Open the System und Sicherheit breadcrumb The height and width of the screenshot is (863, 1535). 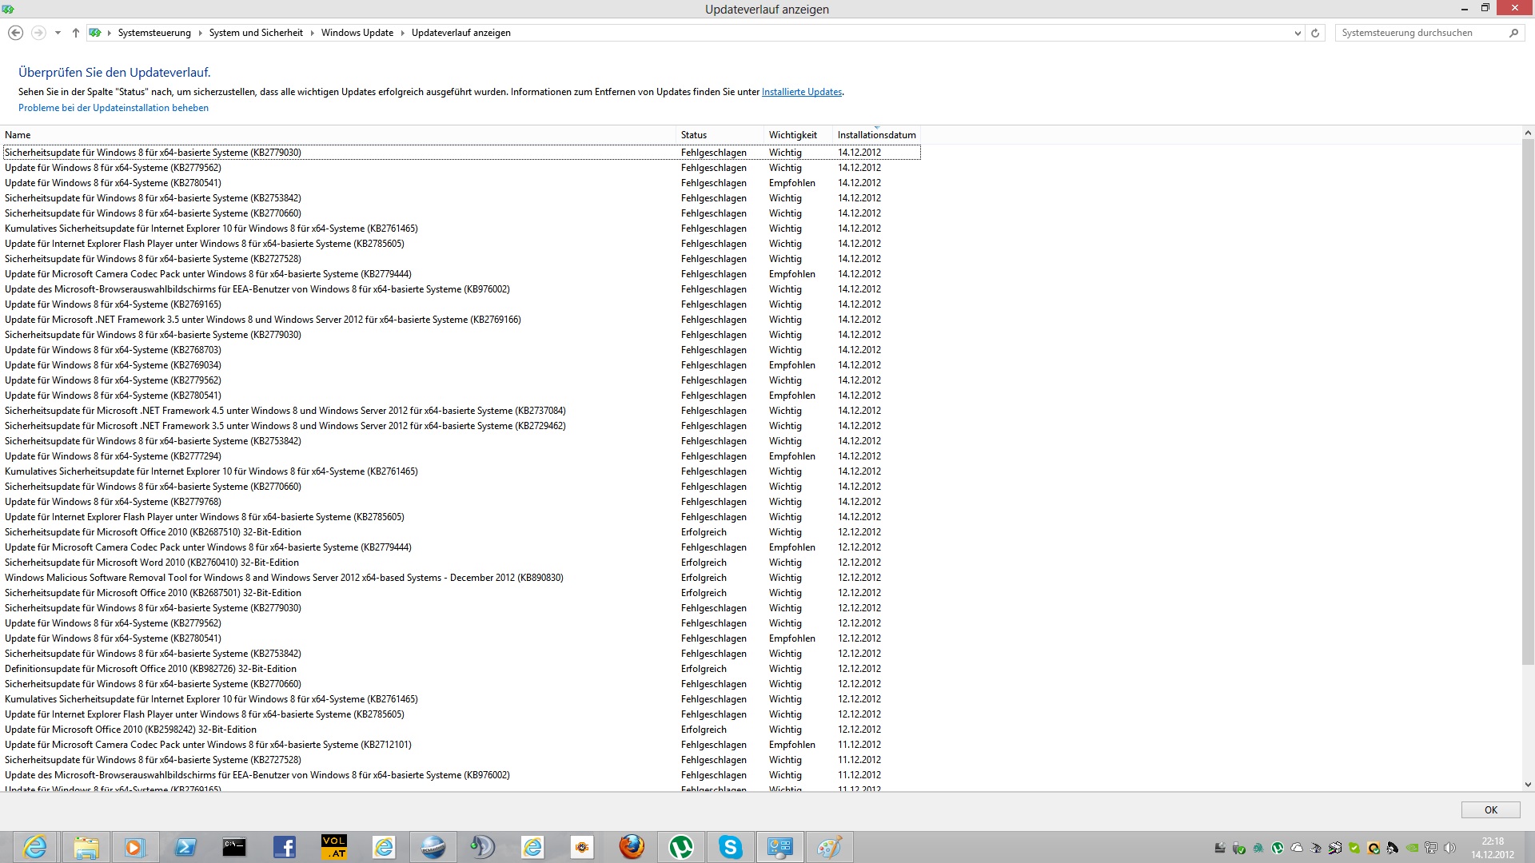point(256,33)
